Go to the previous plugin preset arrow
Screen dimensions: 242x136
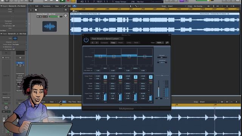[x=92, y=43]
